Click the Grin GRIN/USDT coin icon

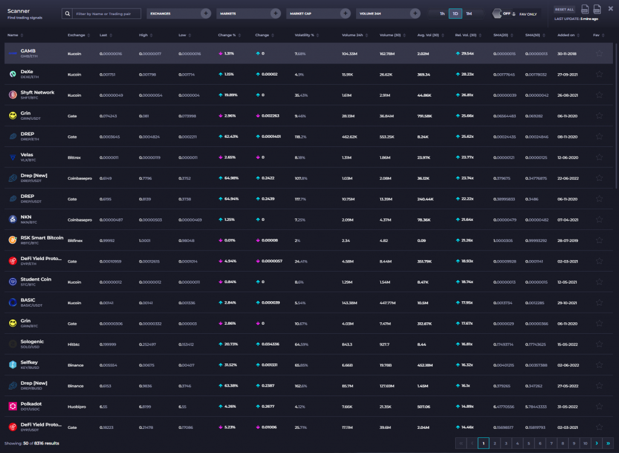12,116
